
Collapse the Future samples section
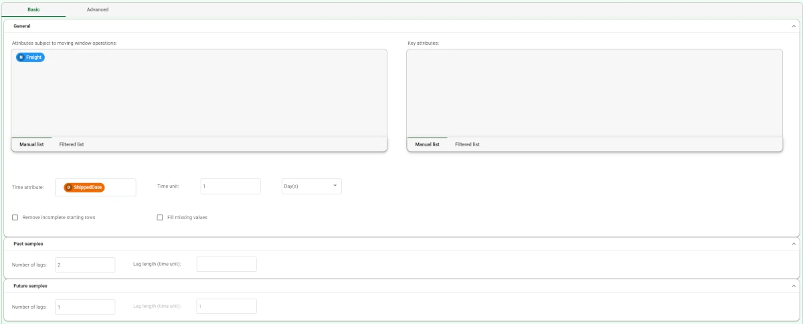coord(793,286)
